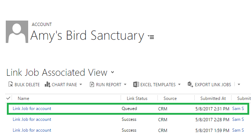
Task: Click the Run Report page icon
Action: 92,84
